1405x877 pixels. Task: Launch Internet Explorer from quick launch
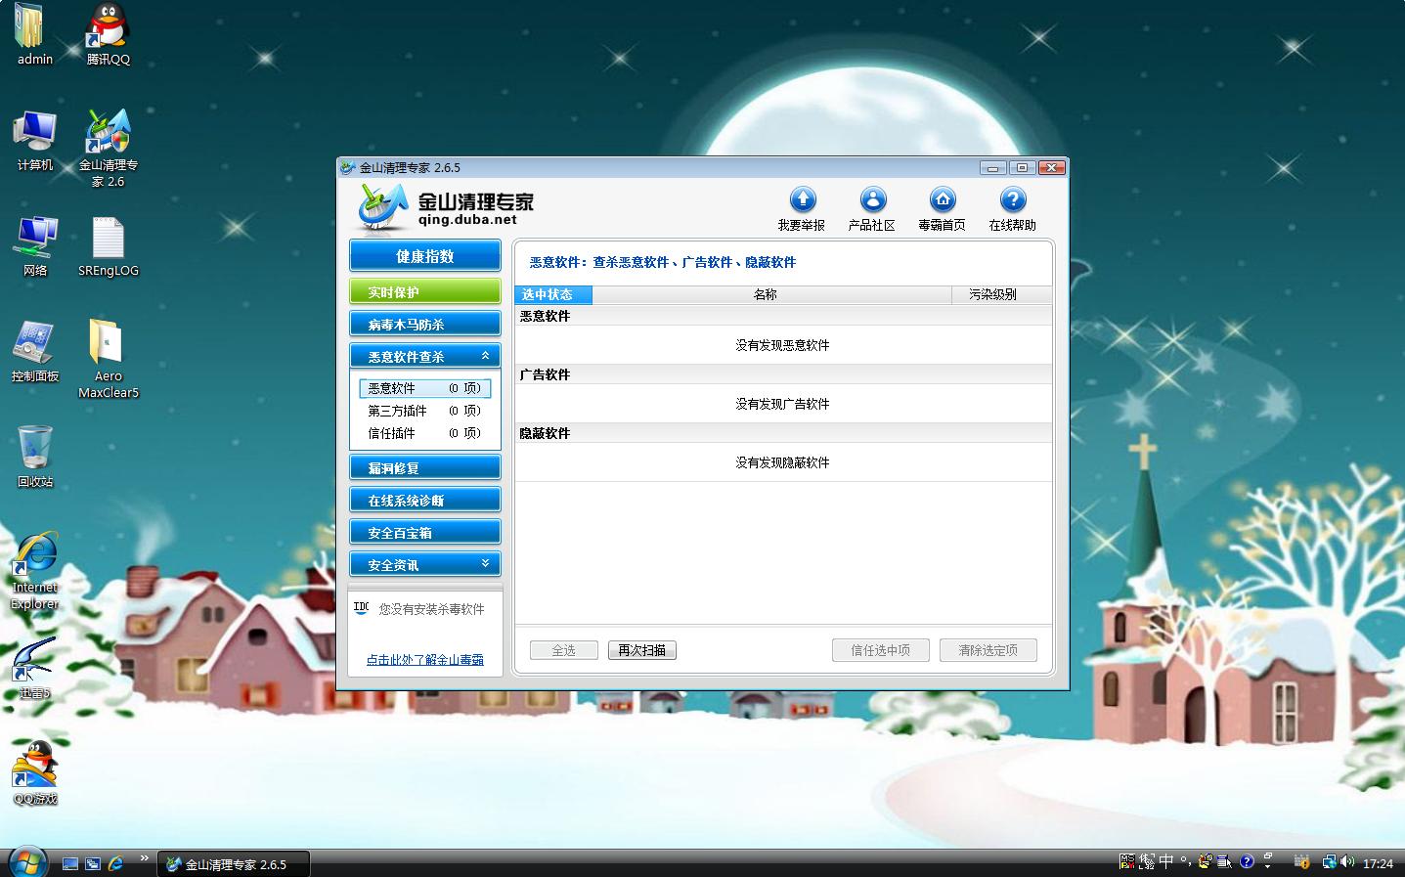click(115, 863)
